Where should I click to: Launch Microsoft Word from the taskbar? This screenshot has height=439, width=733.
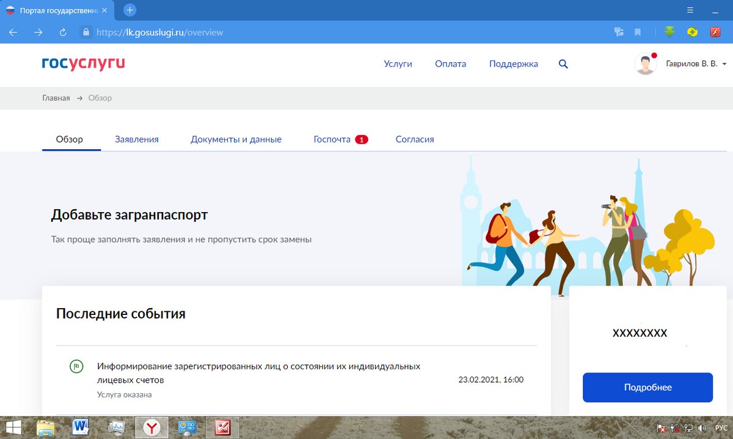click(81, 428)
